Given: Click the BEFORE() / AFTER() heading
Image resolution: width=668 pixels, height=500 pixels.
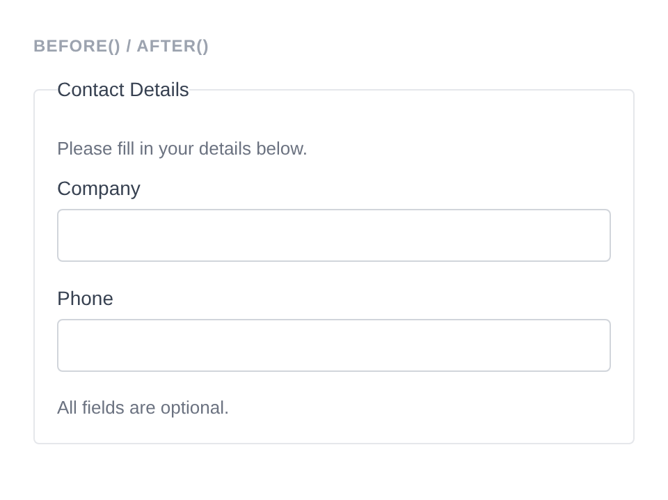Looking at the screenshot, I should tap(121, 46).
